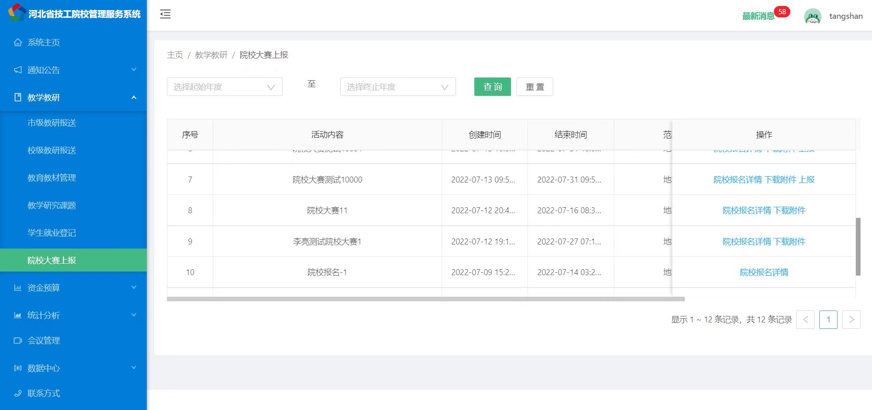Go to next page arrow
This screenshot has height=410, width=872.
point(851,320)
